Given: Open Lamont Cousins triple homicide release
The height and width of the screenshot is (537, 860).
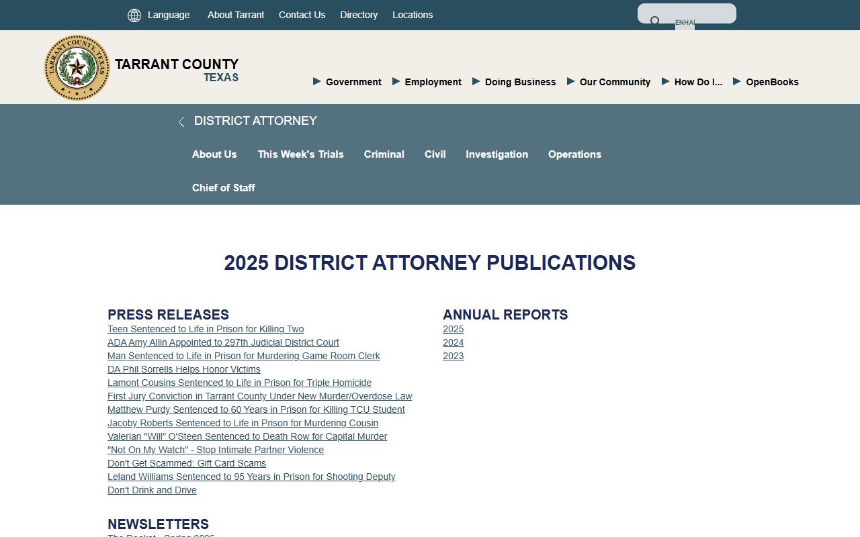Looking at the screenshot, I should 239,383.
